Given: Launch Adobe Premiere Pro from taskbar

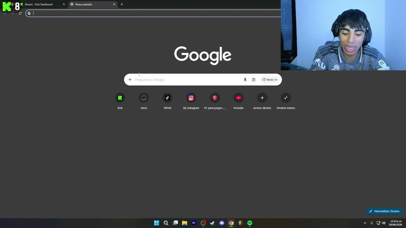Looking at the screenshot, I should [194, 223].
